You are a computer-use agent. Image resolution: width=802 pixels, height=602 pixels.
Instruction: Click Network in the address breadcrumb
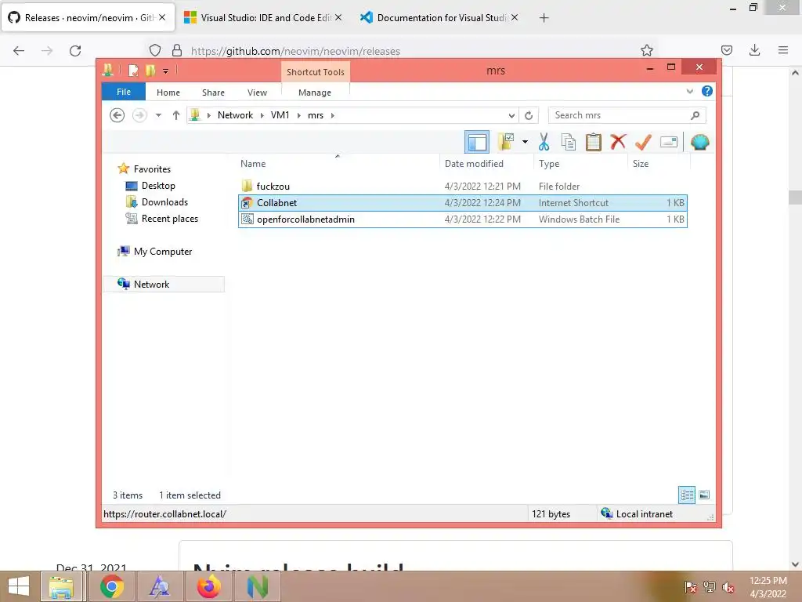click(235, 115)
